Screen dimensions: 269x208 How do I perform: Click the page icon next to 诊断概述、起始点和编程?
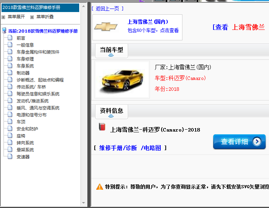(x=10, y=80)
